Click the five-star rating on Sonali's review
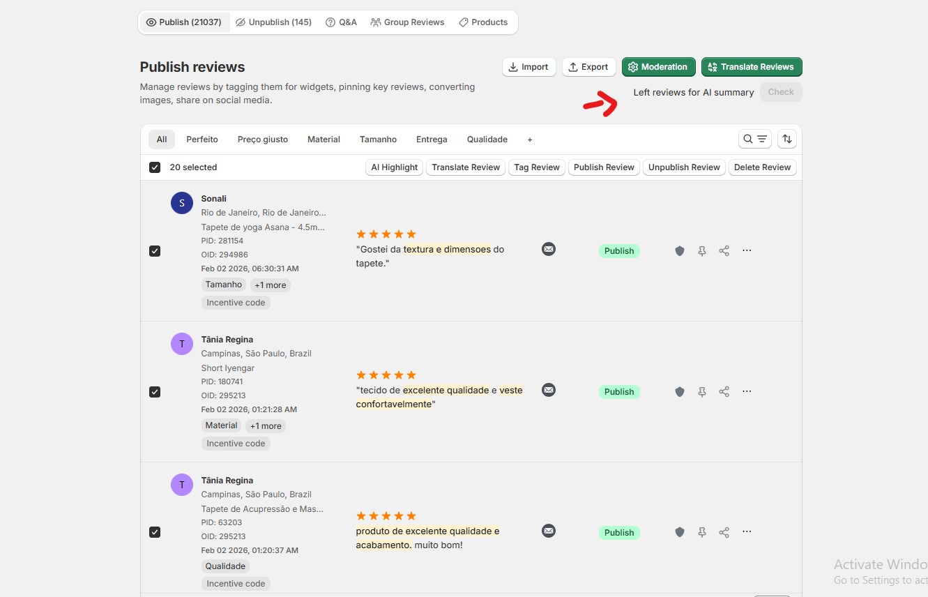Image resolution: width=928 pixels, height=597 pixels. coord(386,234)
